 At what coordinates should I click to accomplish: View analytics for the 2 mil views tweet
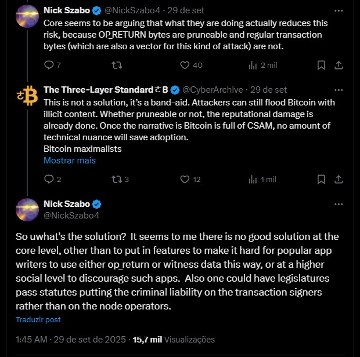click(253, 65)
